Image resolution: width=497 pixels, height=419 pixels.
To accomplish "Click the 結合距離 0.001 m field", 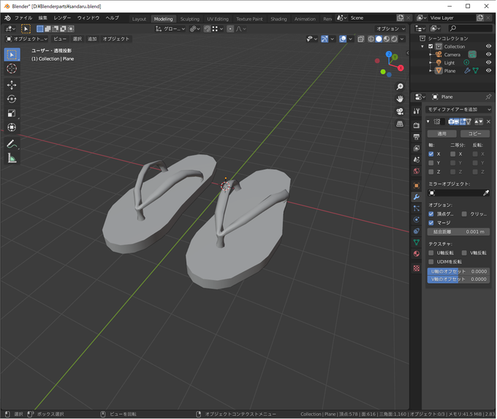I will [x=458, y=232].
